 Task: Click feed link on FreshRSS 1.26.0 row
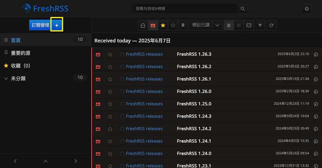click(x=144, y=91)
